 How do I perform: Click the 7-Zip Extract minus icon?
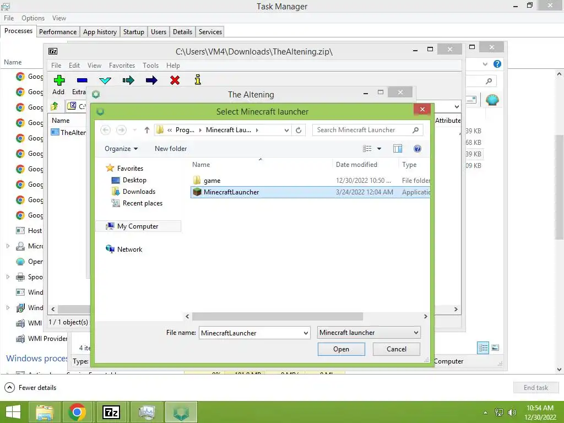tap(82, 80)
